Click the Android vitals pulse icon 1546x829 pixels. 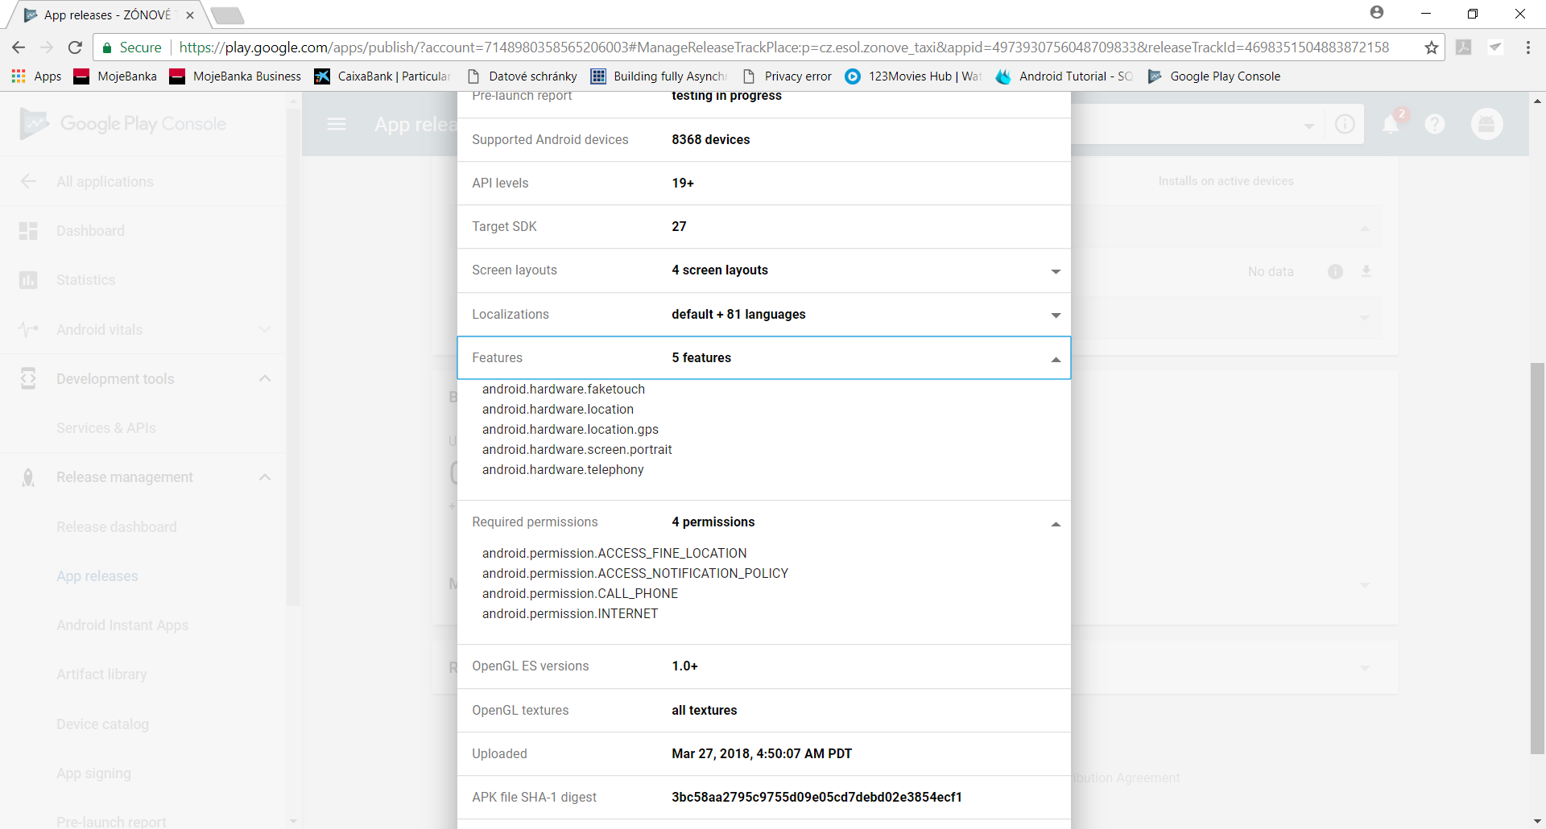pos(28,330)
